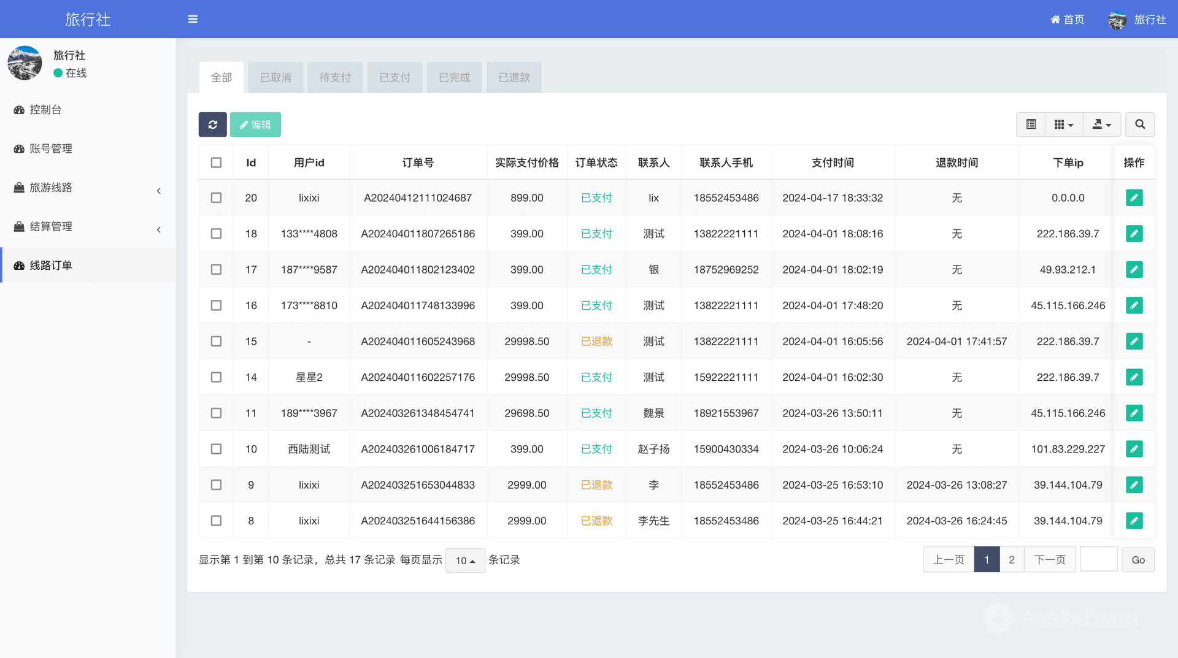Click the hamburger menu toggle icon

point(193,19)
